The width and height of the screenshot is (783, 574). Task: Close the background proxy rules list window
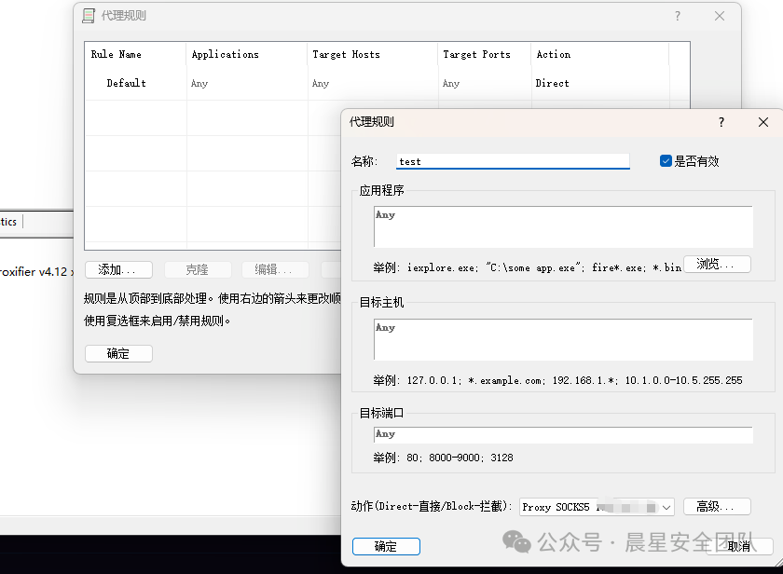[x=720, y=16]
